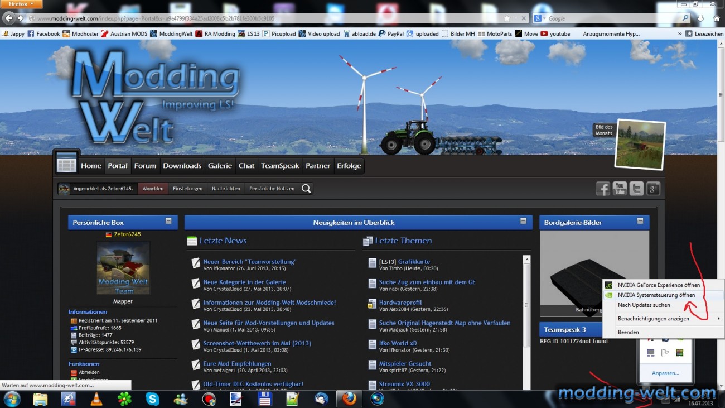Click the Chat navigation tab
725x408 pixels.
246,166
